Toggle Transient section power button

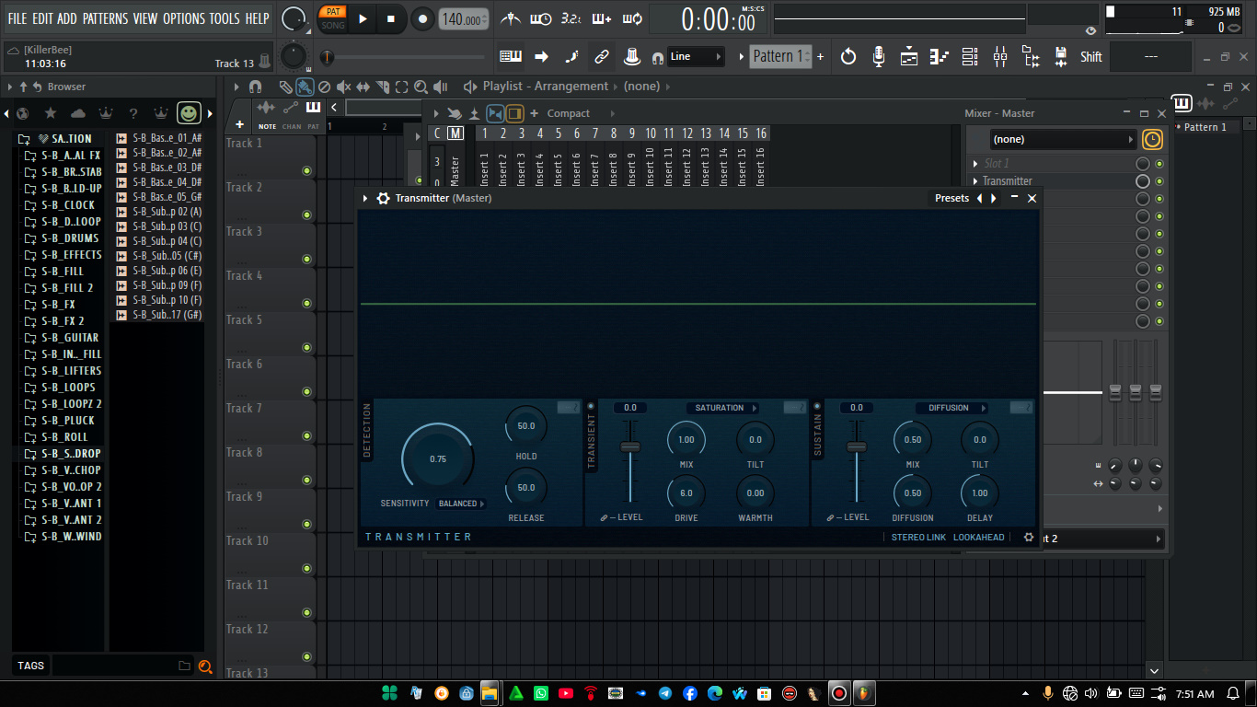point(591,406)
